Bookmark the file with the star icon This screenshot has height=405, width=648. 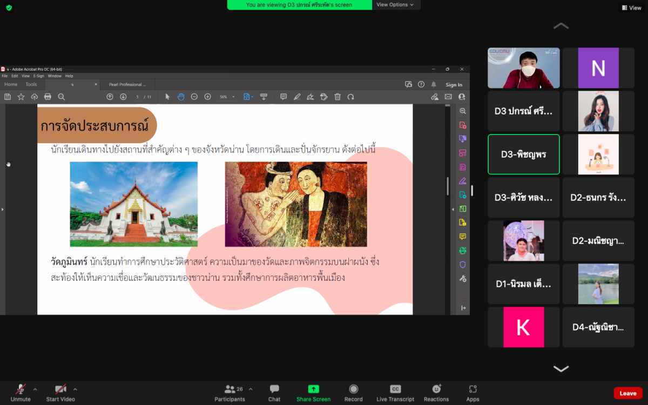tap(21, 97)
